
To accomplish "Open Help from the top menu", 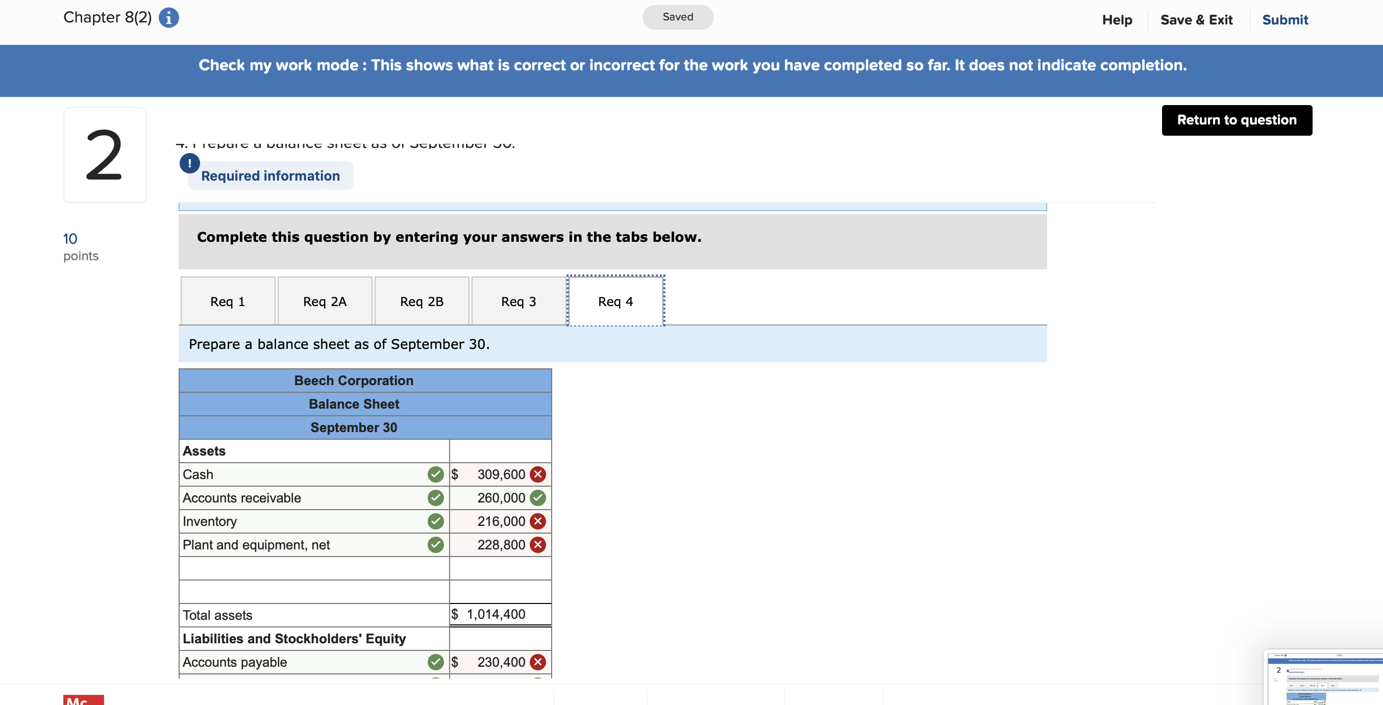I will pos(1117,19).
